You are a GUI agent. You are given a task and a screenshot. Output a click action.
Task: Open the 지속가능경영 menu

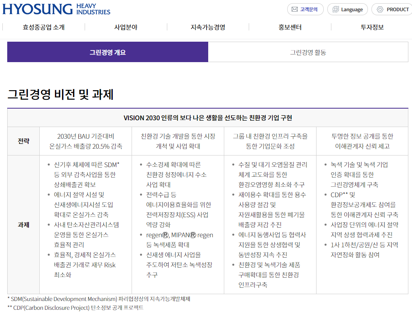(208, 27)
